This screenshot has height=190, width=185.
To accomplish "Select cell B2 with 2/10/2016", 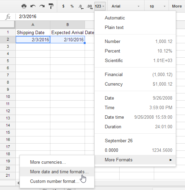I will (x=67, y=40).
